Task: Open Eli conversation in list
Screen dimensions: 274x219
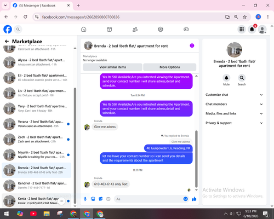Action: coord(37,78)
